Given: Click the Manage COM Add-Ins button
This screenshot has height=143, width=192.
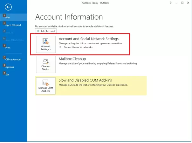Looking at the screenshot, I should point(46,86).
